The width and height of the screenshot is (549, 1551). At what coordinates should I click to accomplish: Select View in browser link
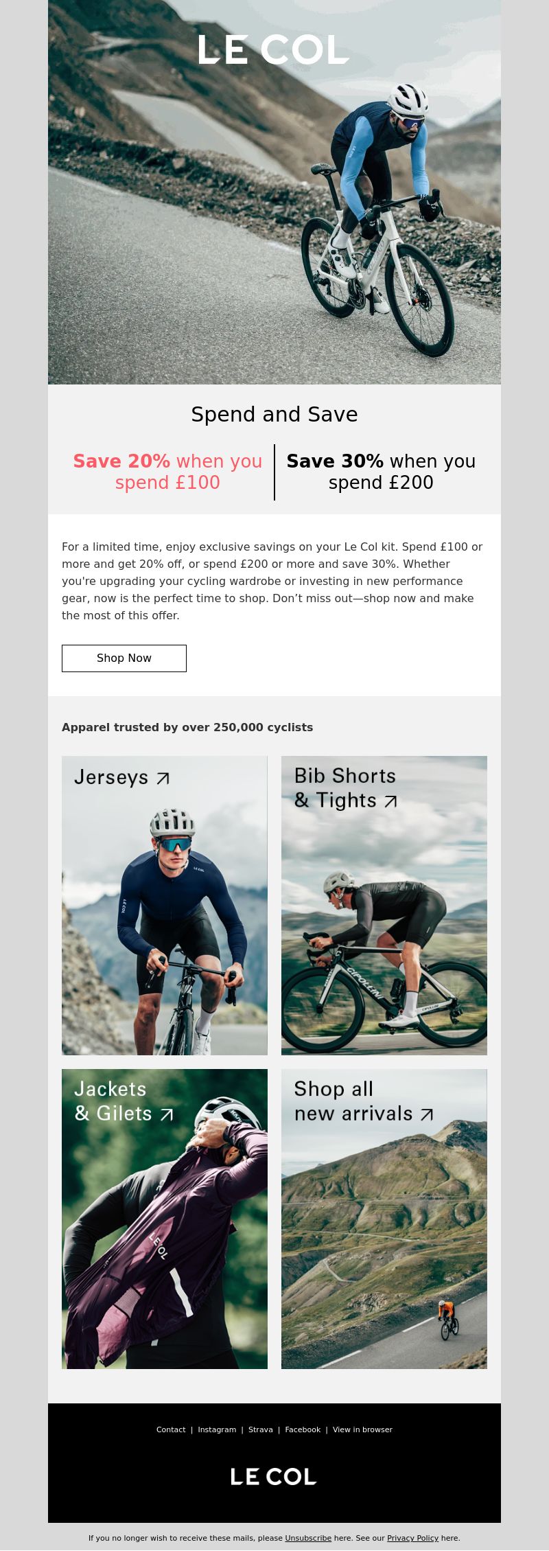pyautogui.click(x=362, y=1429)
